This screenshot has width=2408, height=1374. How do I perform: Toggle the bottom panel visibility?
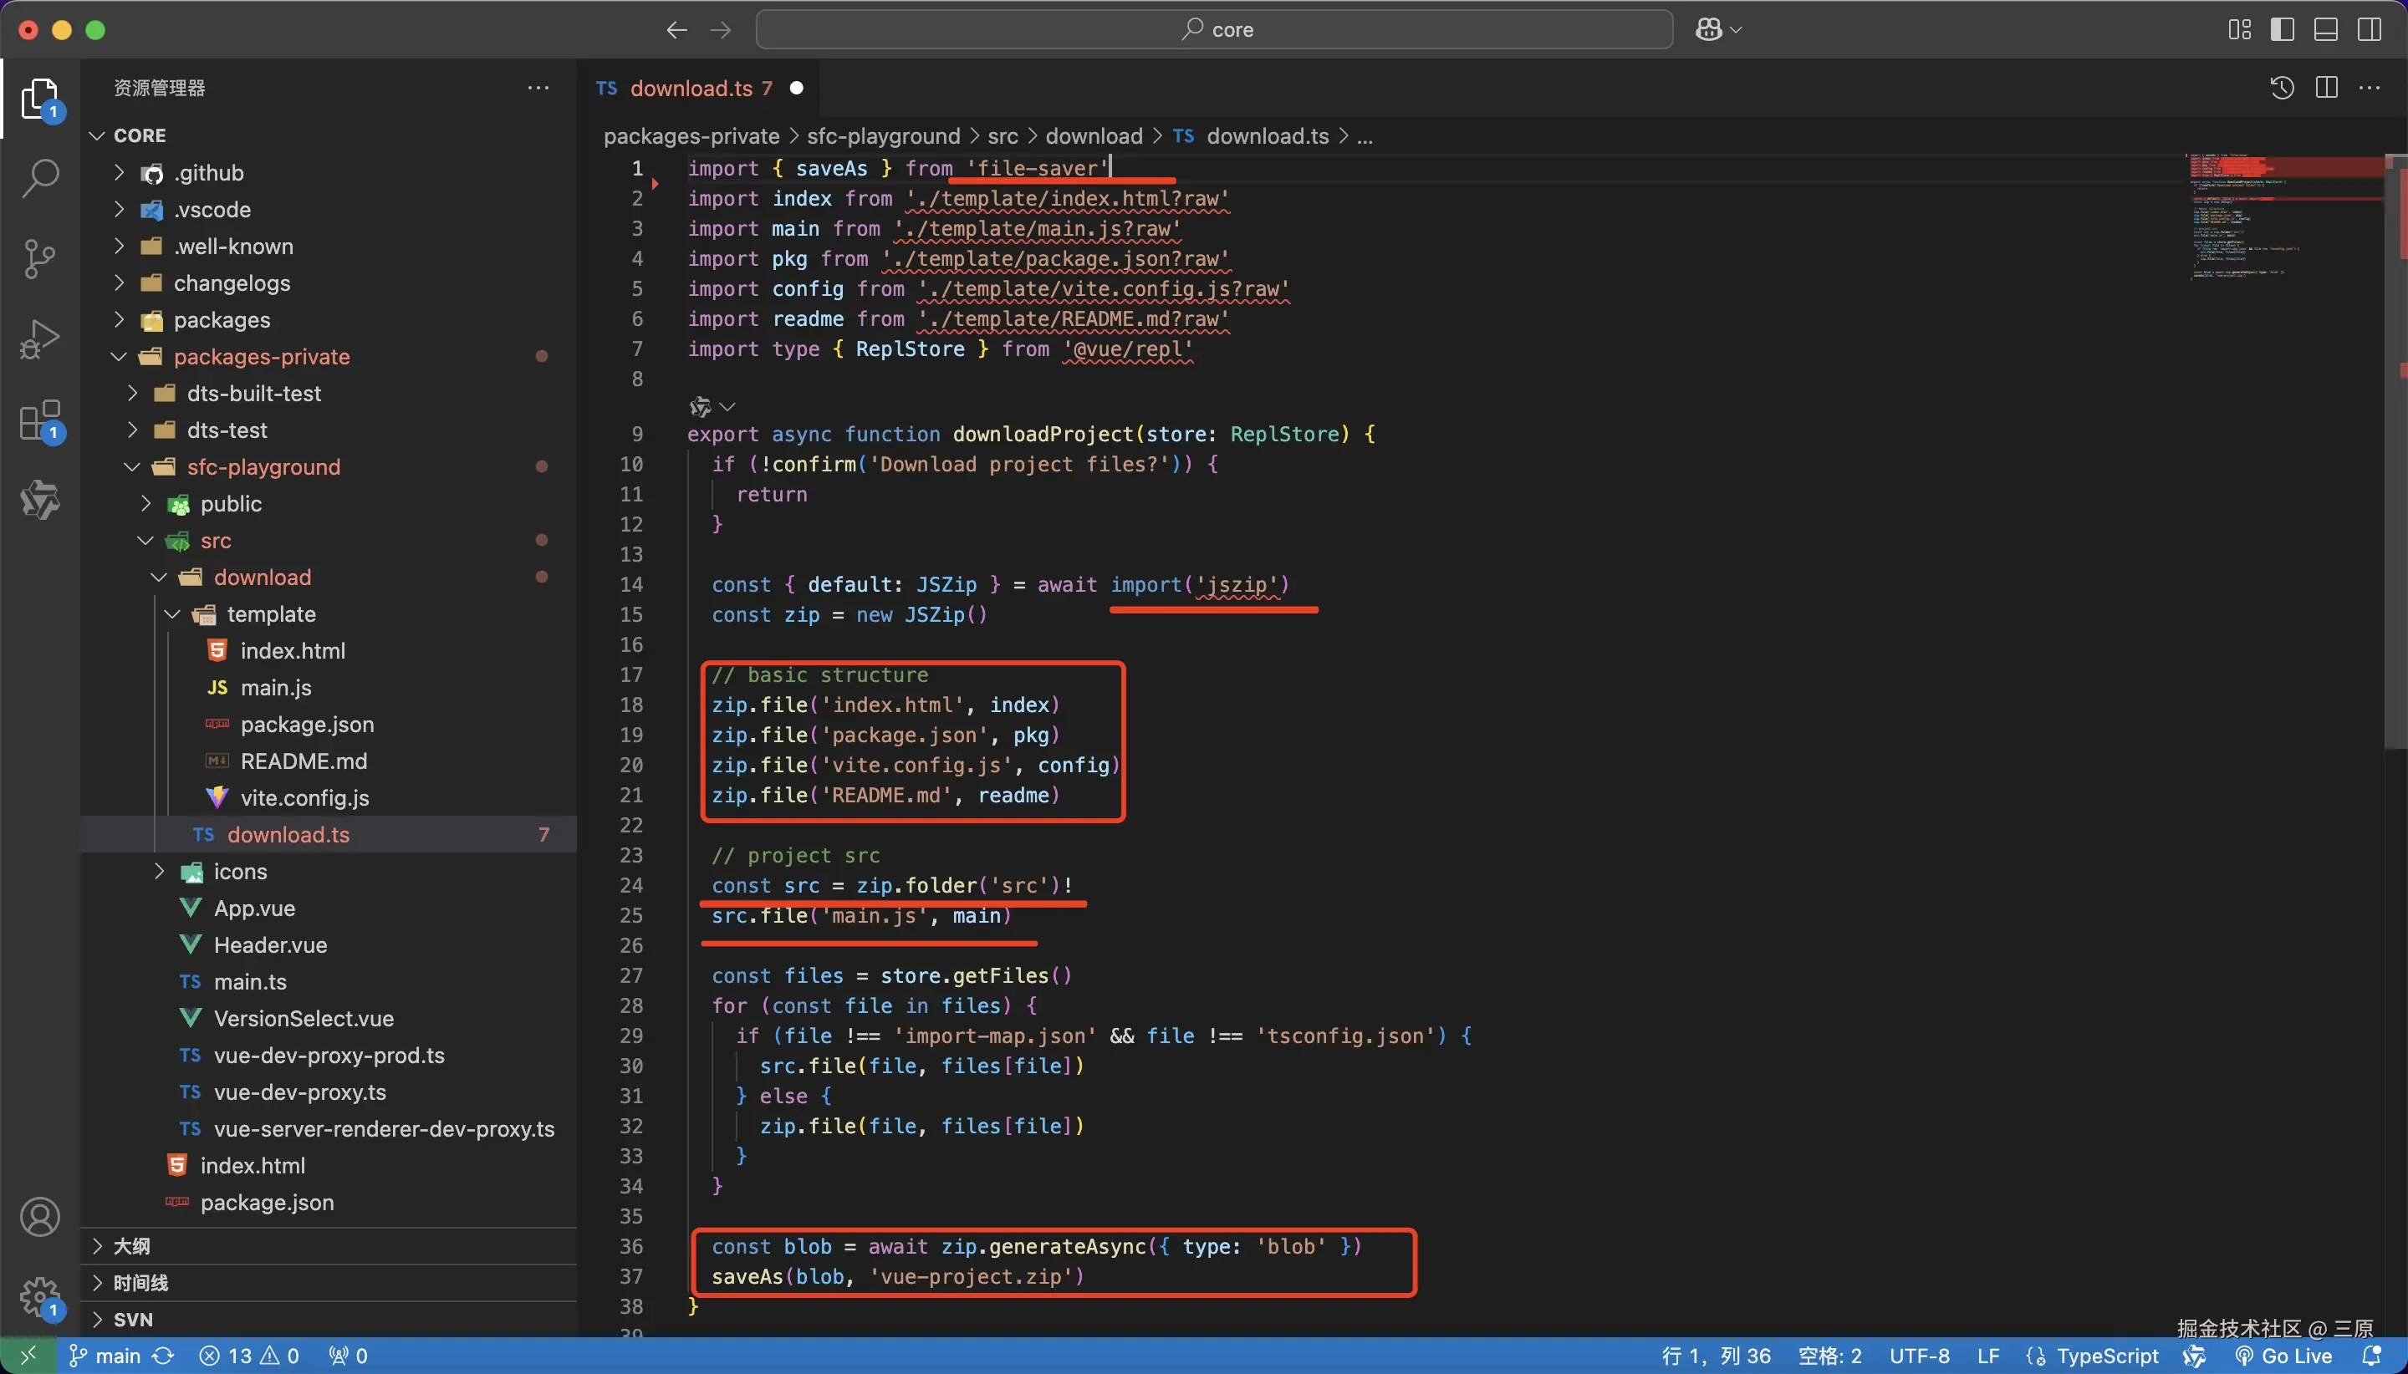[2326, 29]
